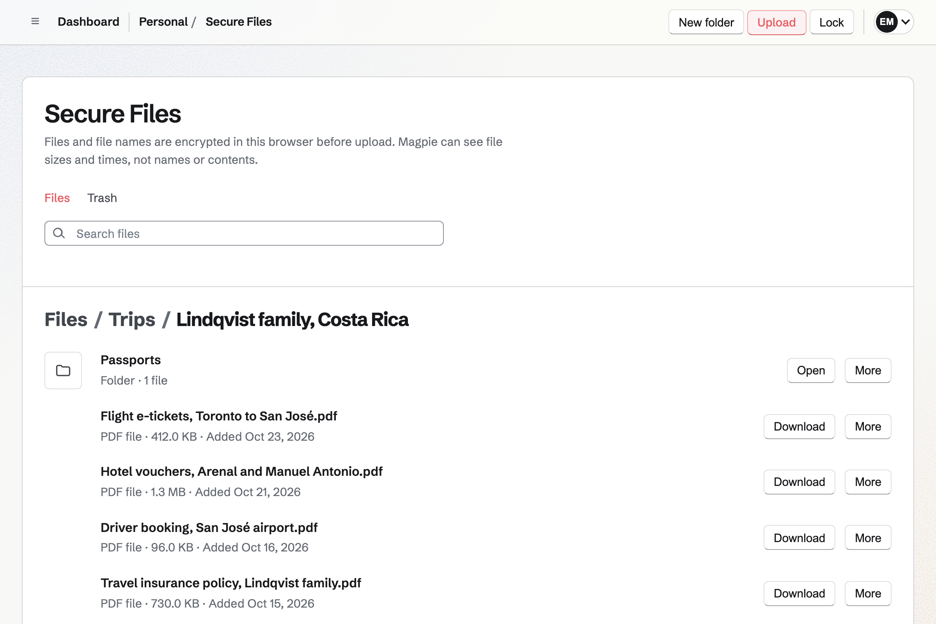
Task: Click Hotel vouchers, Arenal and Manuel Antonio.pdf
Action: click(x=241, y=471)
